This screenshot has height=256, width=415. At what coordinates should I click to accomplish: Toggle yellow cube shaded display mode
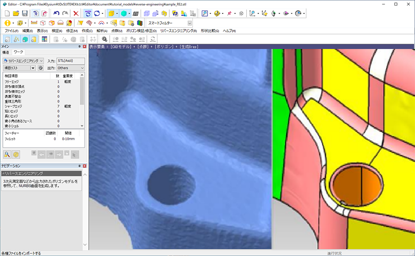point(112,13)
